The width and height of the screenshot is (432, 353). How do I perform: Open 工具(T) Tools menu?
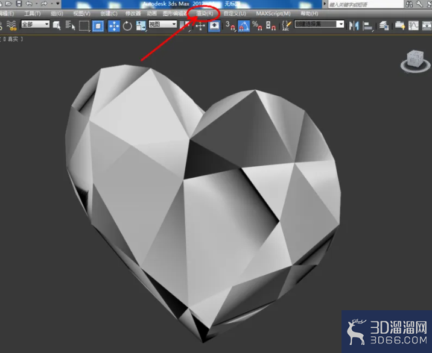[x=32, y=13]
